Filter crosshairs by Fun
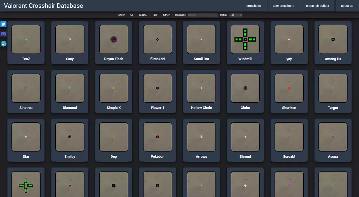 (155, 15)
